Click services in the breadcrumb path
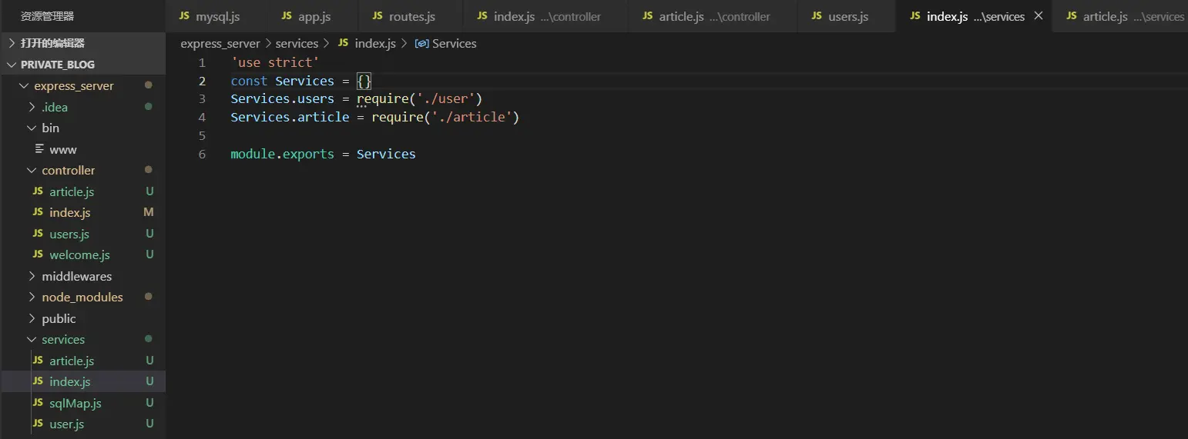 pyautogui.click(x=297, y=44)
